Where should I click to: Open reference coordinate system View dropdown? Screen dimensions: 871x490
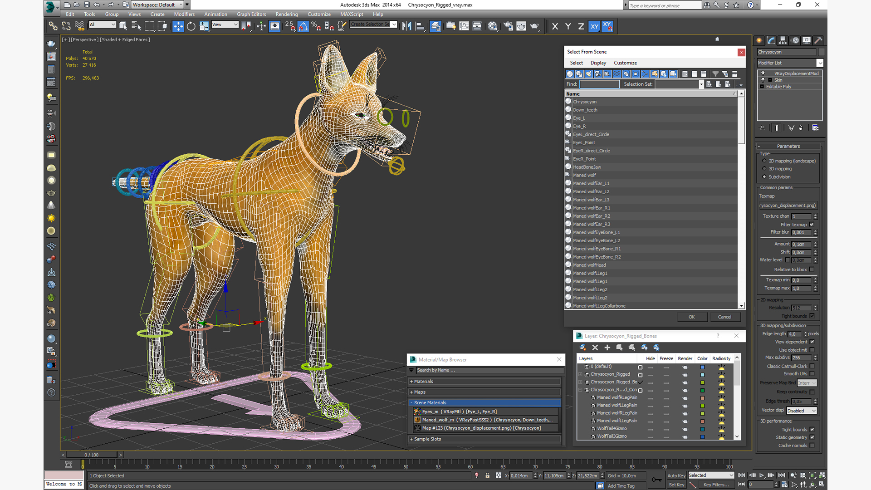pos(225,24)
